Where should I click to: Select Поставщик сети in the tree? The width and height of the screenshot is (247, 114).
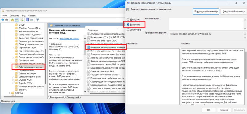point(26,60)
